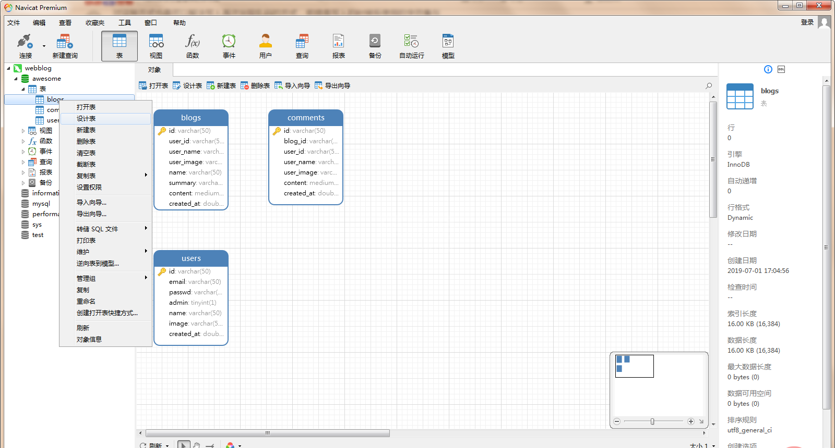Open the 查询 query toolbar icon
This screenshot has width=835, height=448.
pyautogui.click(x=302, y=46)
